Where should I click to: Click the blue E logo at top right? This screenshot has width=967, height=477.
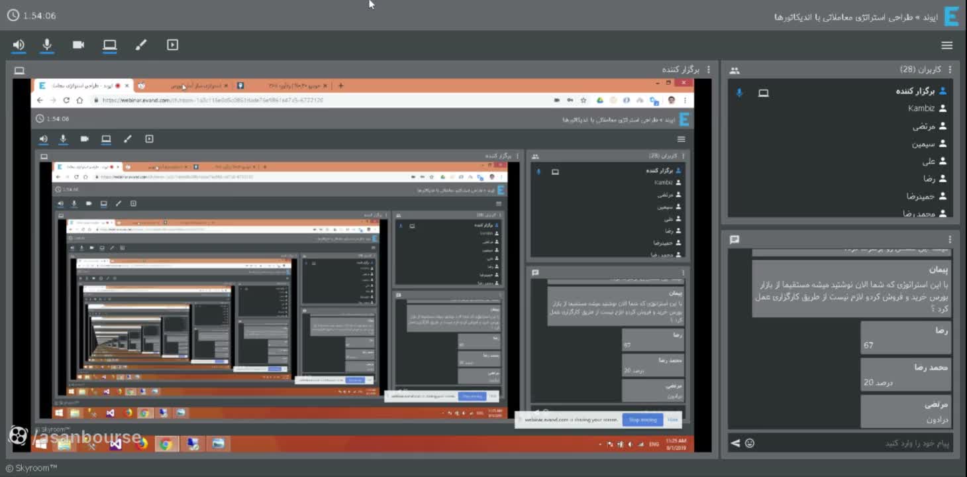click(952, 16)
